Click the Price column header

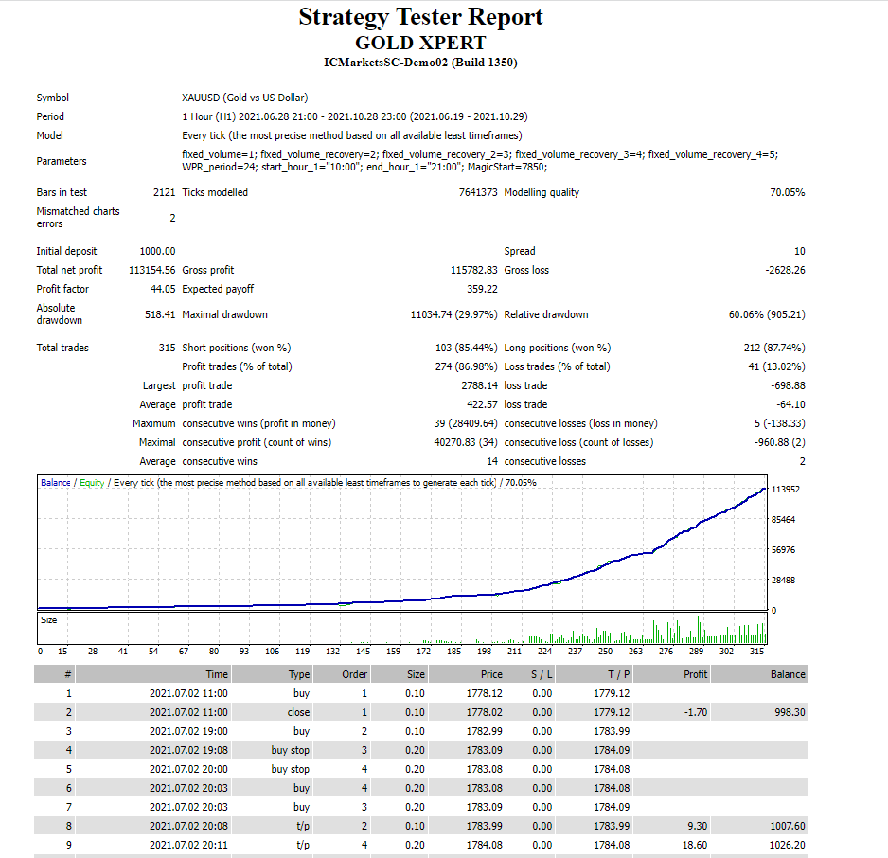pyautogui.click(x=490, y=674)
